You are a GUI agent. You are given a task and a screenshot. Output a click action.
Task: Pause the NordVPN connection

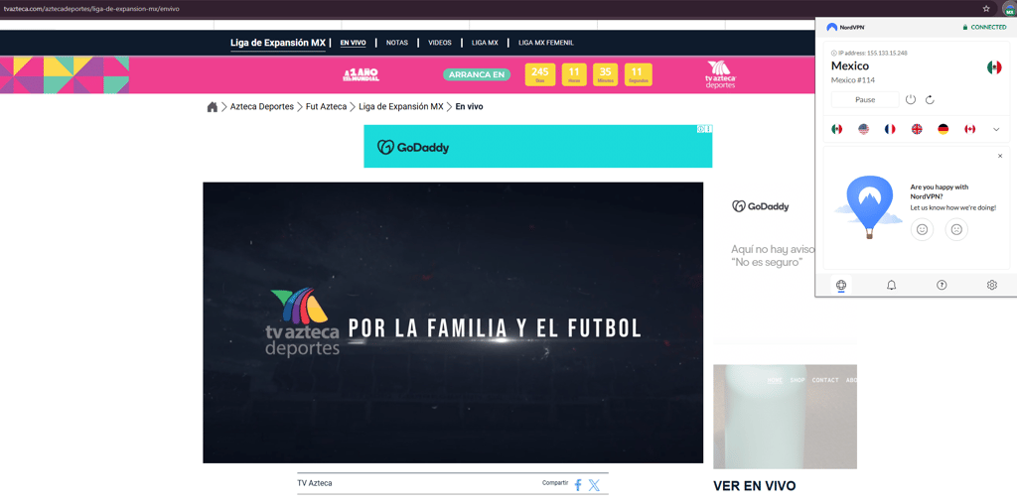(x=865, y=100)
